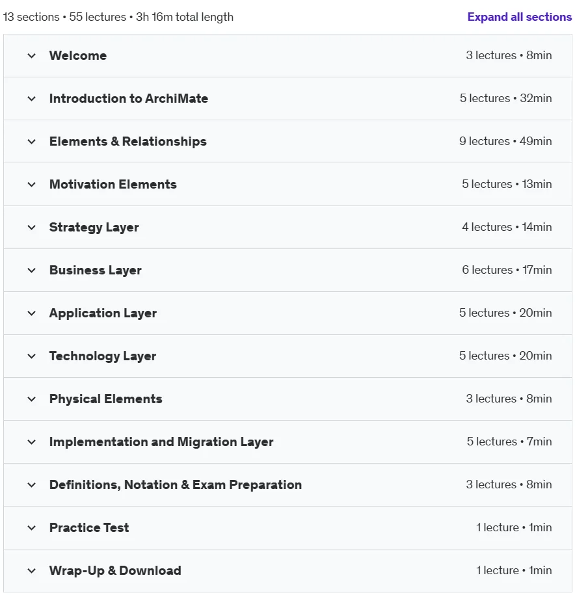Viewport: 575px width, 595px height.
Task: Click the Physical Elements section title
Action: coord(105,399)
